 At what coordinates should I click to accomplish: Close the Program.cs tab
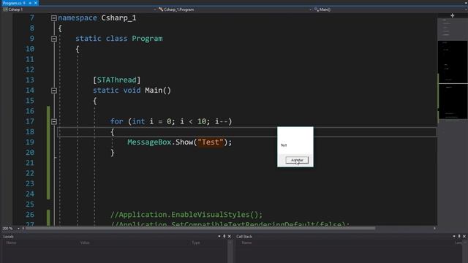[x=36, y=3]
